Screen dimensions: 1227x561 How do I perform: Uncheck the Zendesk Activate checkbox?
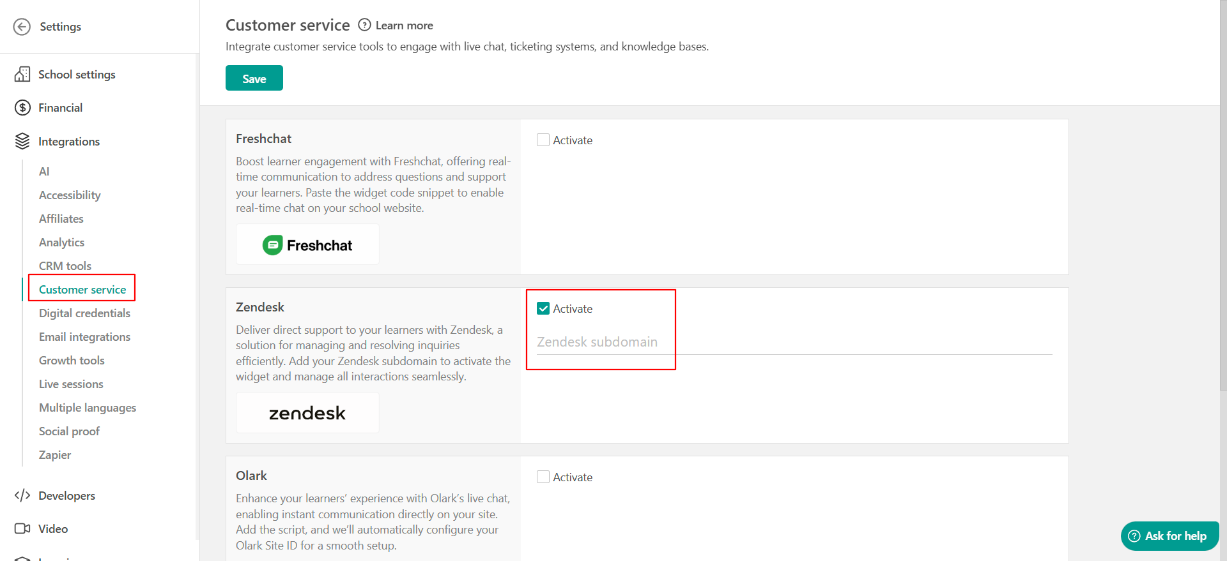coord(543,308)
